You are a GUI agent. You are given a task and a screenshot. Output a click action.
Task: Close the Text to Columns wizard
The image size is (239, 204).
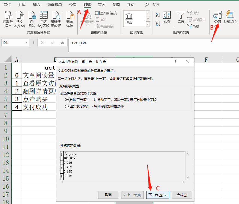pos(188,62)
